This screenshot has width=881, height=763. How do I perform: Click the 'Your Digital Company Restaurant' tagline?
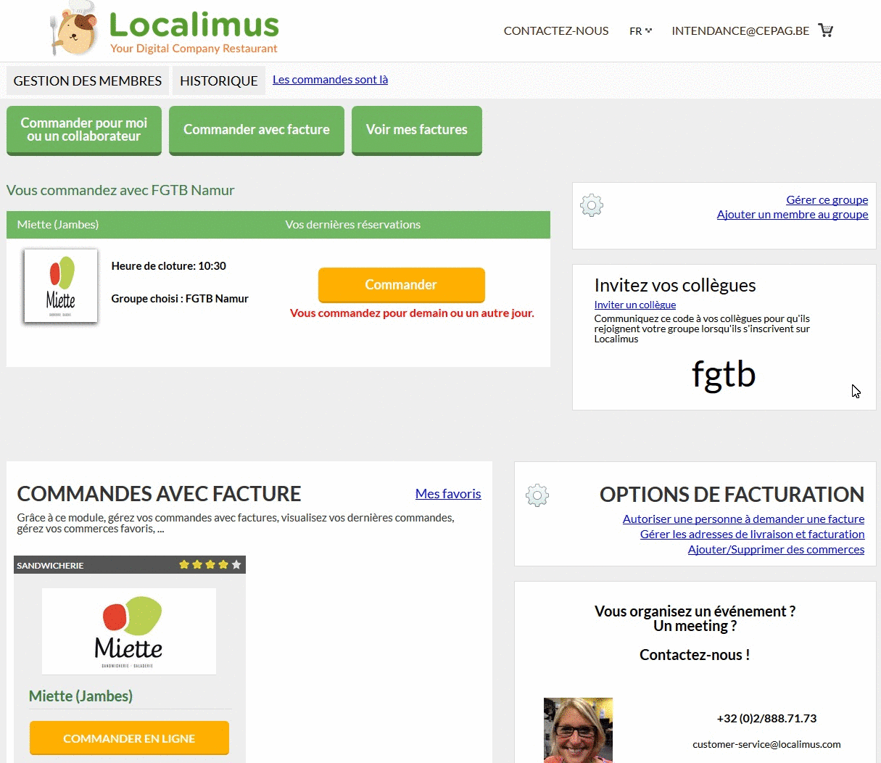click(194, 49)
